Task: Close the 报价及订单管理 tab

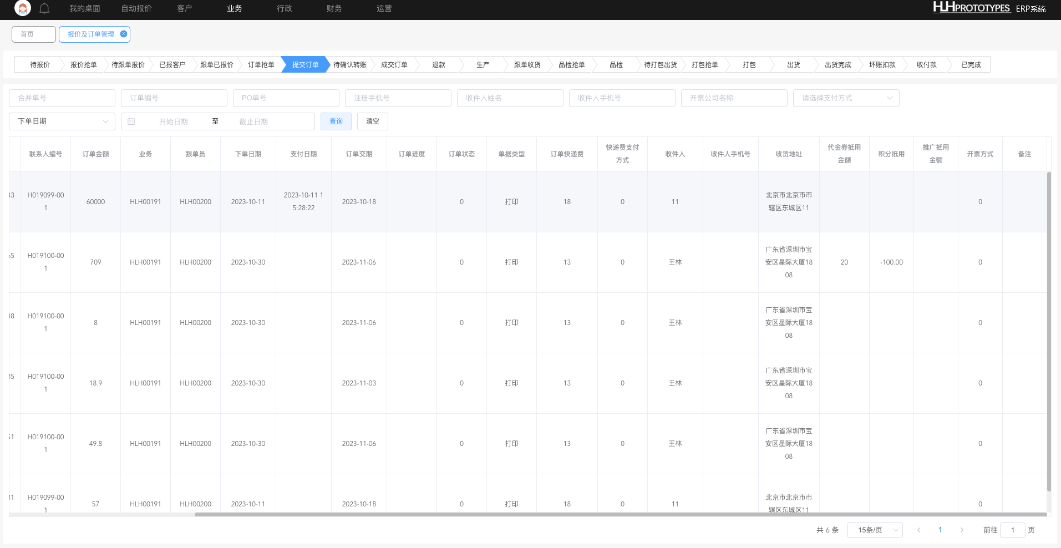Action: click(x=124, y=34)
